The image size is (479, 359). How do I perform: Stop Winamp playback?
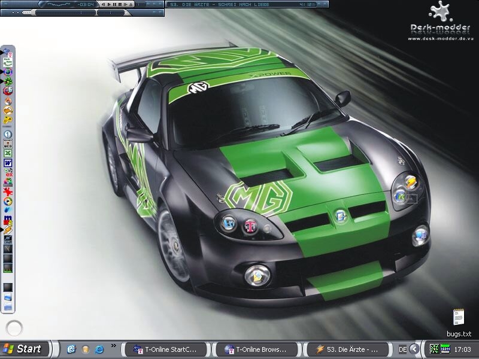(x=120, y=4)
